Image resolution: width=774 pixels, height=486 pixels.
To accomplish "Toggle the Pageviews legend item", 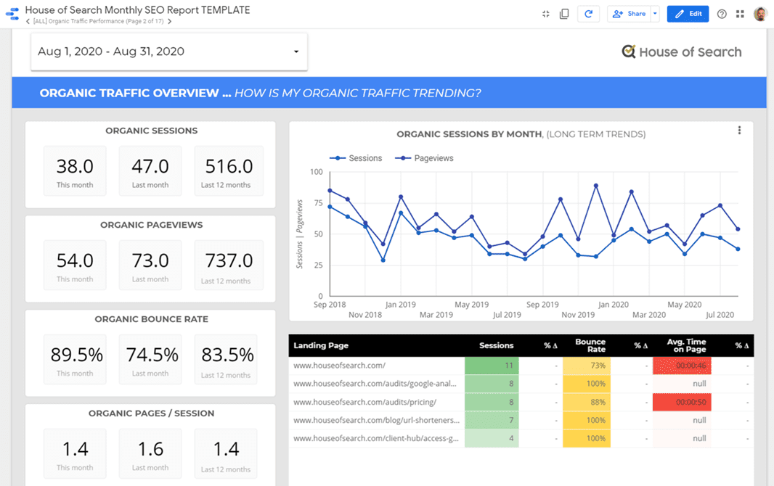I will tap(424, 158).
